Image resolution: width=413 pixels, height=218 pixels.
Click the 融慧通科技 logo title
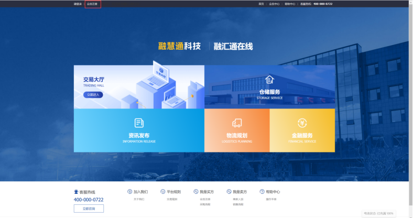pyautogui.click(x=179, y=46)
